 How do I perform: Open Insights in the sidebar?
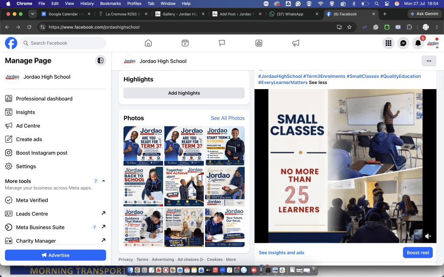point(55,112)
